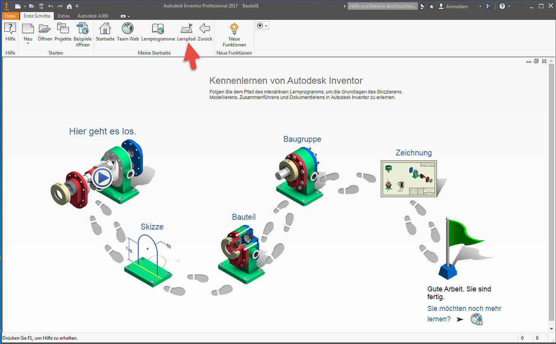The image size is (556, 344).
Task: Expand the search box arrow toggle
Action: pyautogui.click(x=345, y=6)
